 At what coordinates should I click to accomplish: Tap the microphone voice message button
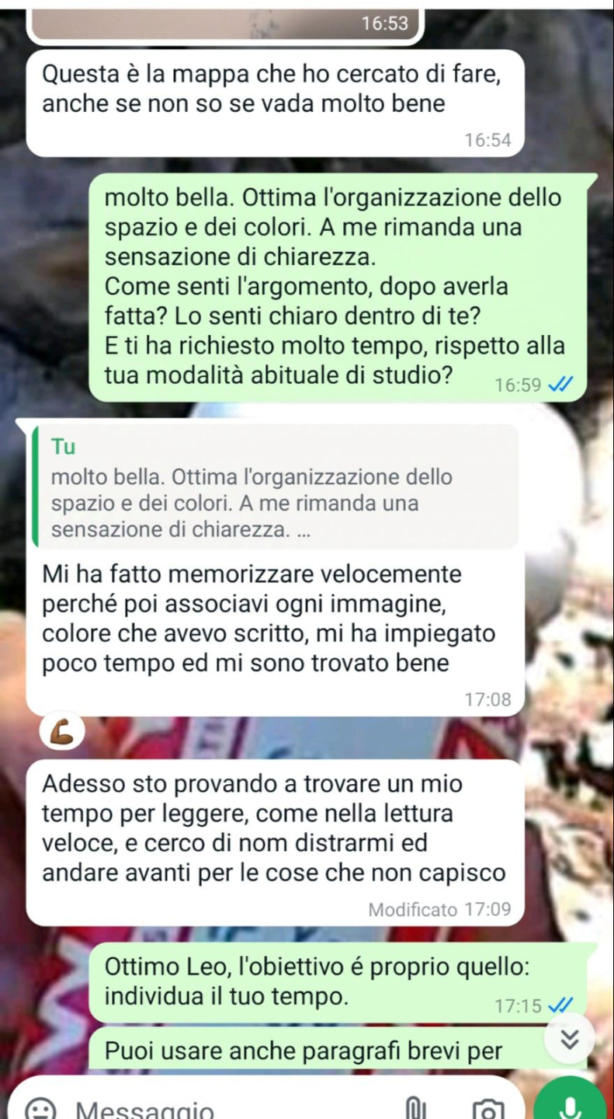(571, 1100)
